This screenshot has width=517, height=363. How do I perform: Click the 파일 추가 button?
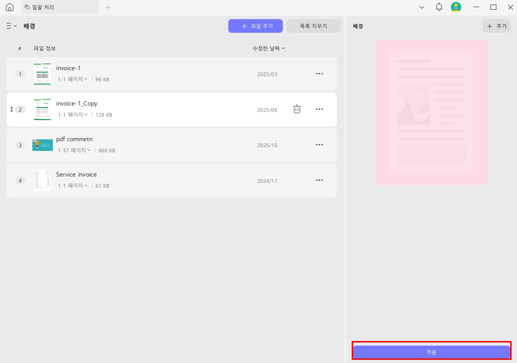click(255, 26)
